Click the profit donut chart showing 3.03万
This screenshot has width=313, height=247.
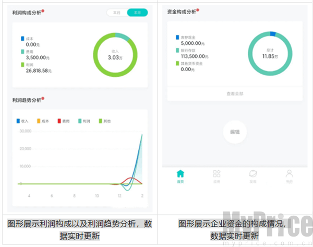[115, 55]
